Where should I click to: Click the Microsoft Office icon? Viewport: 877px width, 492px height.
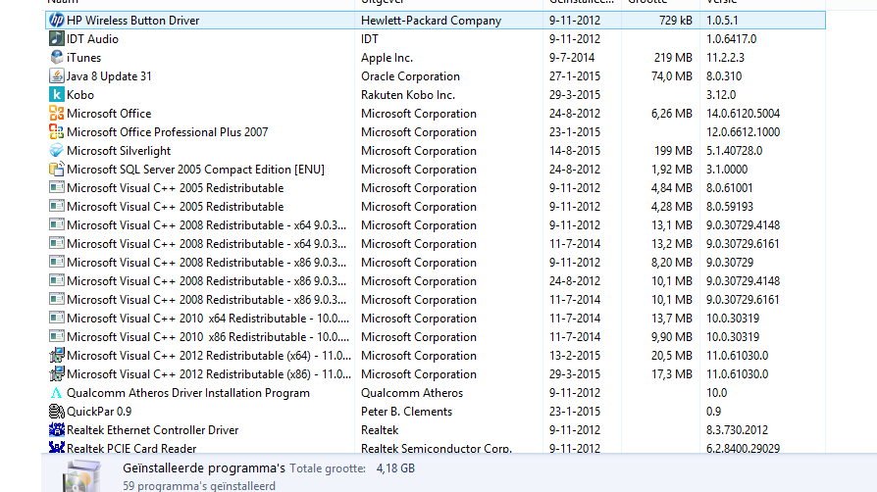point(57,113)
